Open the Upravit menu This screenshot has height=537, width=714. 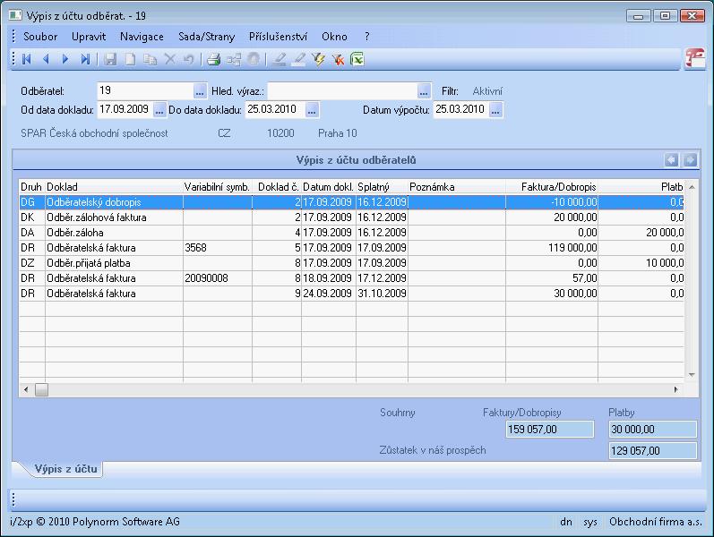click(x=89, y=37)
